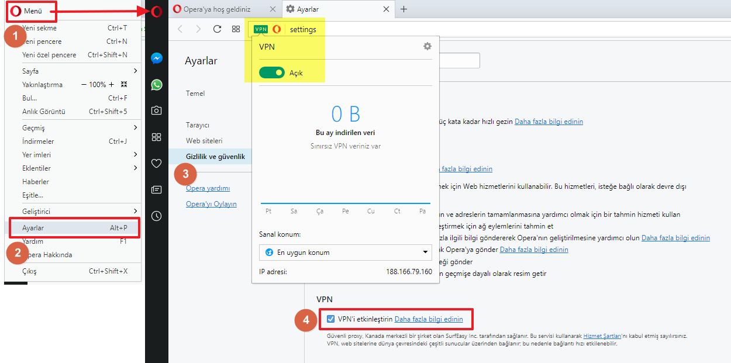Open İndirmeler from the menu

(73, 141)
